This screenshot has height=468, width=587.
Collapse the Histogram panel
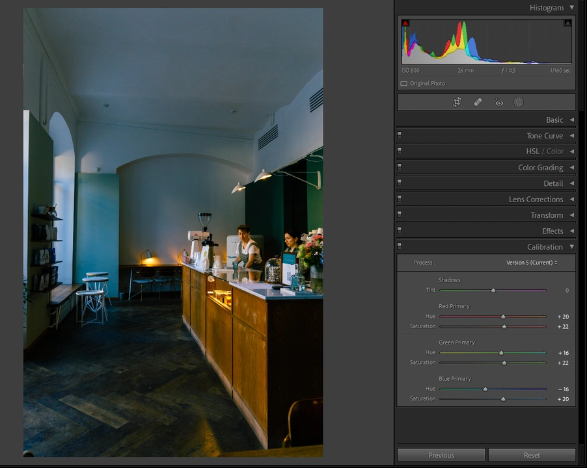(571, 8)
